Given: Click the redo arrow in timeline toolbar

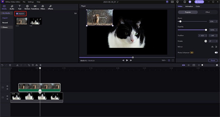Looking at the screenshot, I should click(6, 65).
